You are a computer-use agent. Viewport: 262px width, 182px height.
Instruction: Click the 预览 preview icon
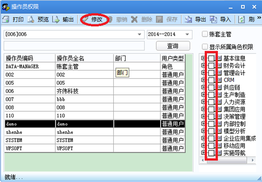pyautogui.click(x=31, y=19)
